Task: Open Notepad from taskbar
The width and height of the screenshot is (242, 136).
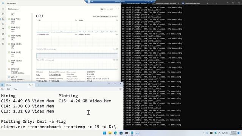Action: coord(132,133)
